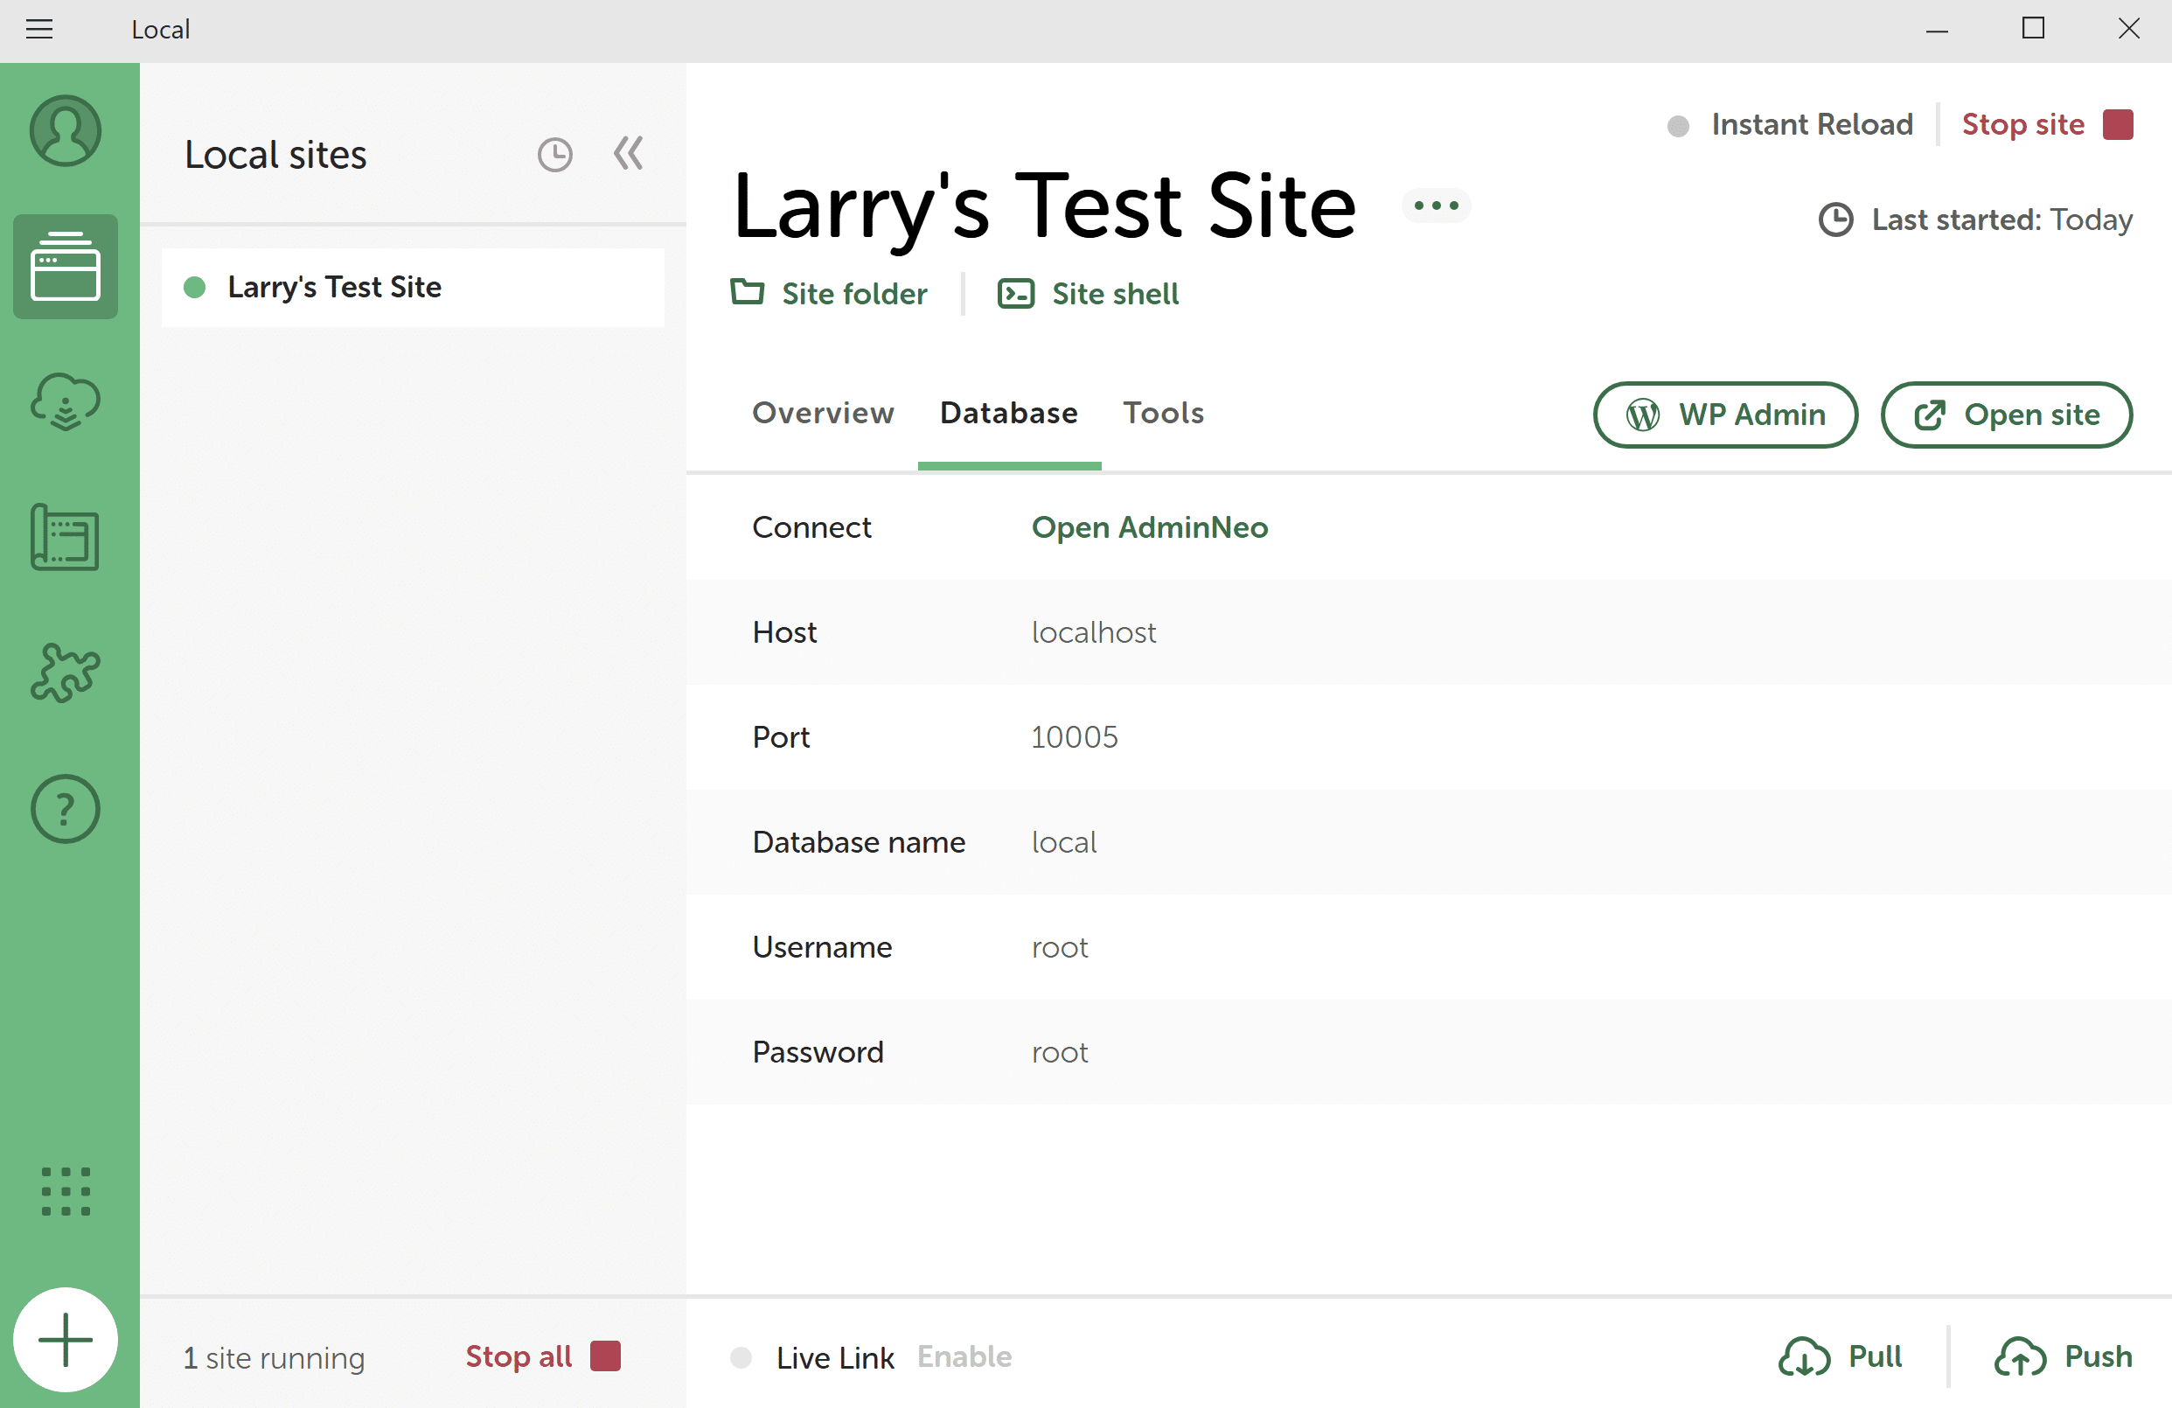Switch to the Tools tab
The image size is (2172, 1408).
coord(1163,414)
